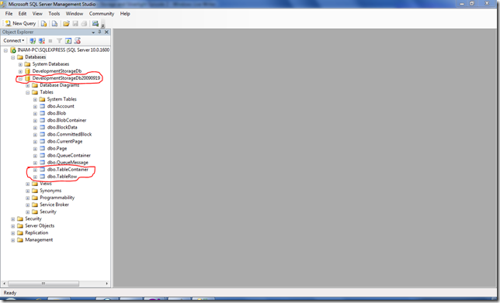Click the Stop square icon
500x303 pixels.
pos(50,41)
